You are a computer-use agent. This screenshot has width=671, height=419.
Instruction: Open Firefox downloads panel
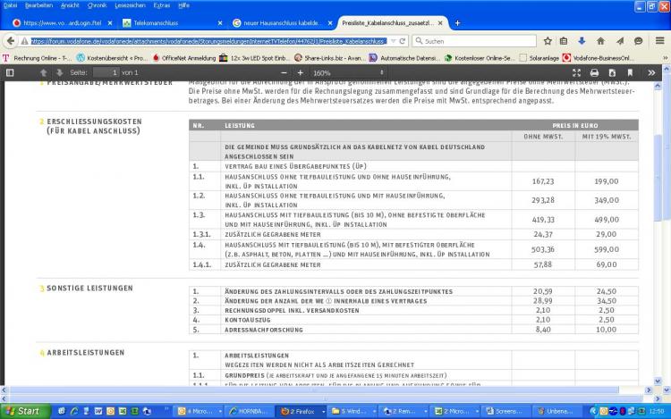(582, 41)
